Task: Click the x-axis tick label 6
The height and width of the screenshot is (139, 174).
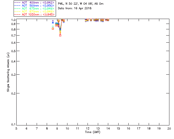Action: click(x=27, y=128)
